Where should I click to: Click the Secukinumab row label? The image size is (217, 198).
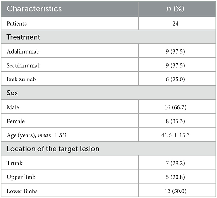tap(24, 65)
